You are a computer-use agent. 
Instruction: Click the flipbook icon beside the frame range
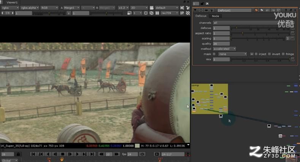(x=157, y=154)
